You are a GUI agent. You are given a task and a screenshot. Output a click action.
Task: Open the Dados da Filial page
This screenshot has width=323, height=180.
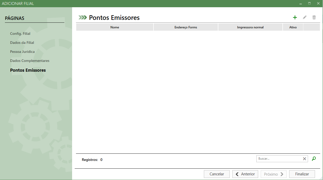22,43
